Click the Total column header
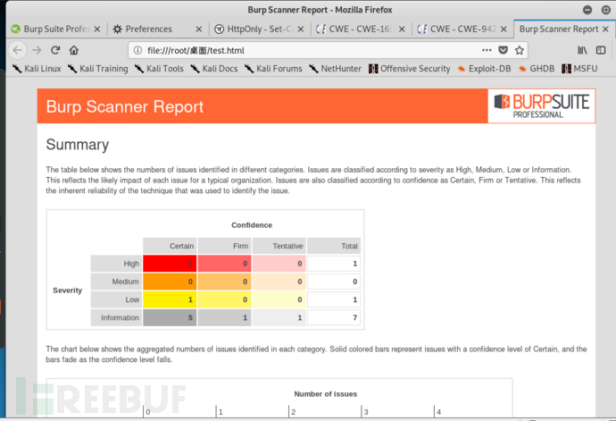Viewport: 616px width, 421px height. coord(334,246)
